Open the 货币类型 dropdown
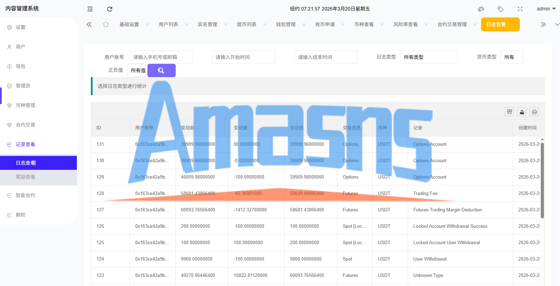The height and width of the screenshot is (286, 560). click(x=512, y=57)
